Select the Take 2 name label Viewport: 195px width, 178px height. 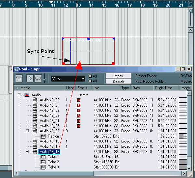click(54, 162)
